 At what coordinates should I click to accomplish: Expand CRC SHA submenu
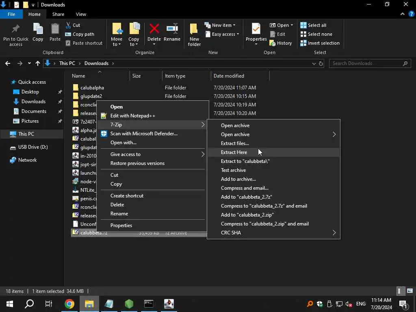pyautogui.click(x=273, y=233)
